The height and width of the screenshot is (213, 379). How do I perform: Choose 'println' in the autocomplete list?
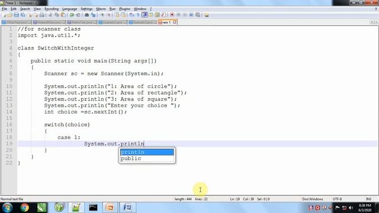coord(147,152)
